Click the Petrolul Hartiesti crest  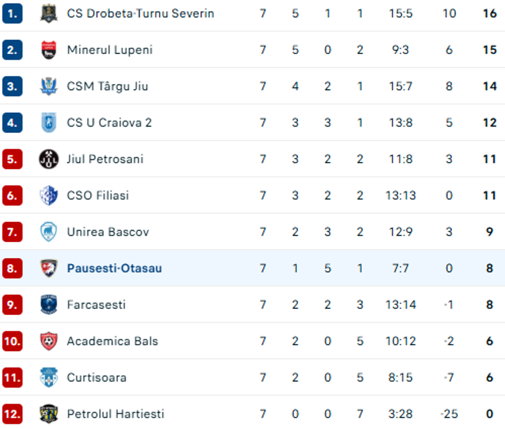pyautogui.click(x=49, y=413)
